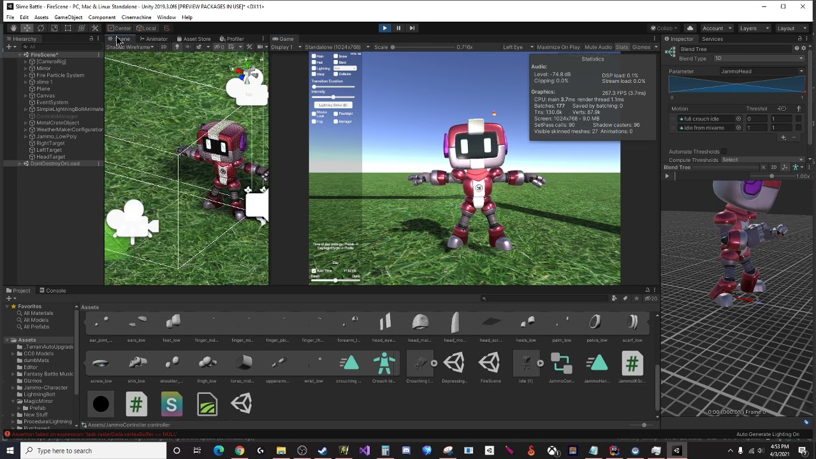Toggle scene lighting bulb icon
The image size is (816, 459).
tap(177, 47)
